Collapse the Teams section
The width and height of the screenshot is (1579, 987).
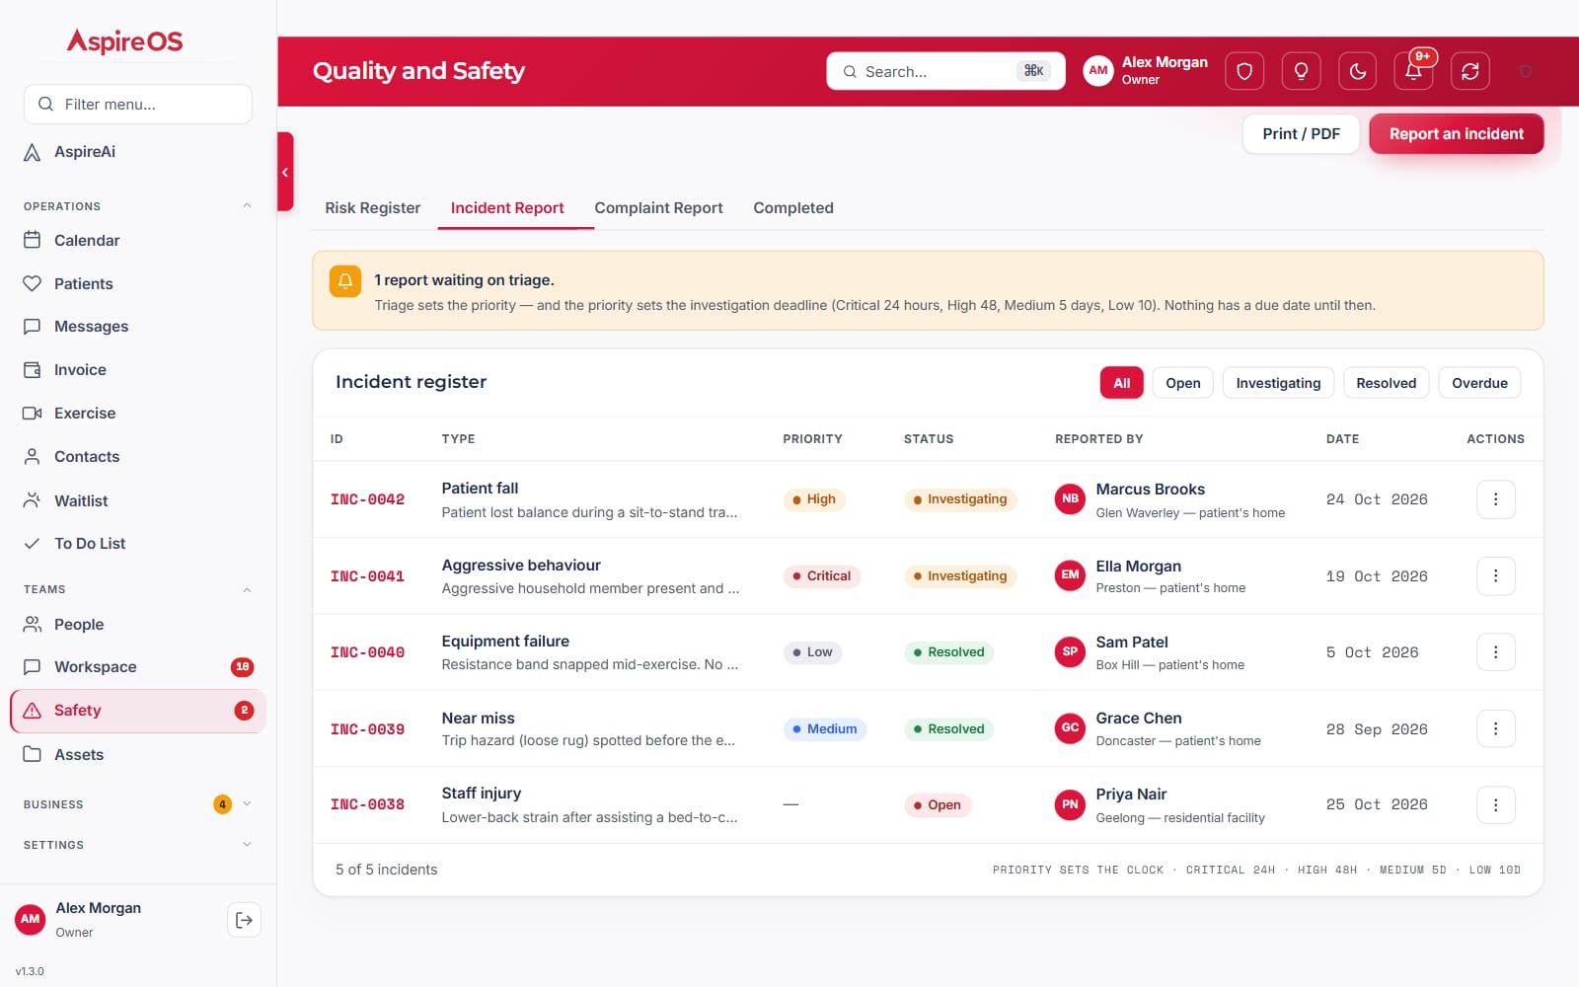pyautogui.click(x=247, y=589)
